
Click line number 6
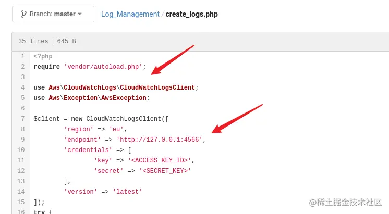23,108
